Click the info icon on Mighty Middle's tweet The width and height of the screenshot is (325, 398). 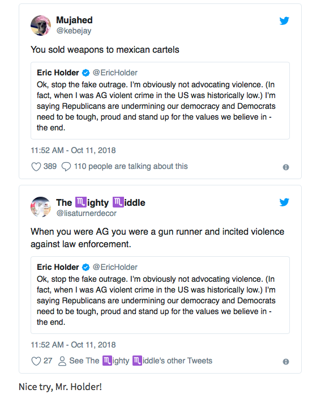click(286, 362)
